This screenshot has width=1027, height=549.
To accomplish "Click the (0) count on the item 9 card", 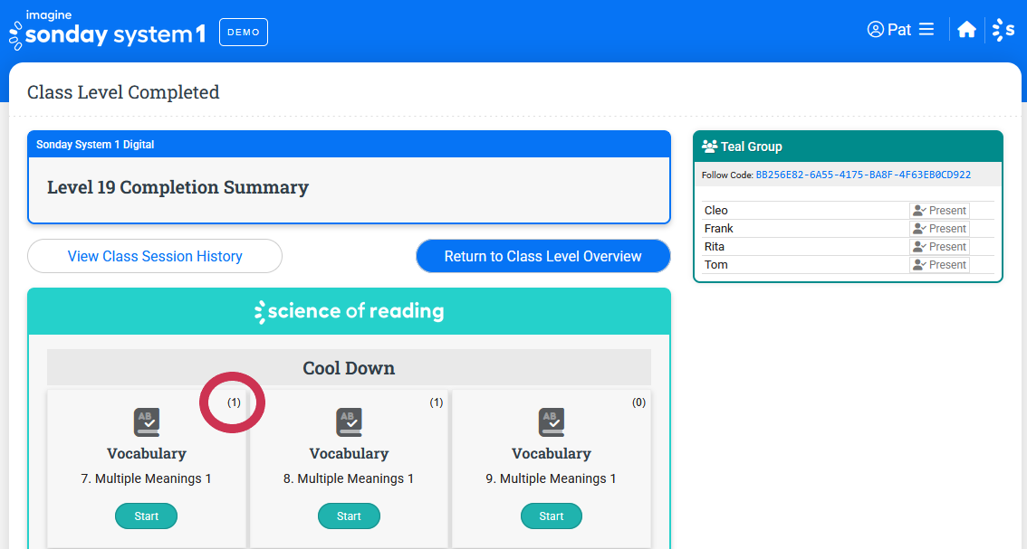I will (x=638, y=402).
